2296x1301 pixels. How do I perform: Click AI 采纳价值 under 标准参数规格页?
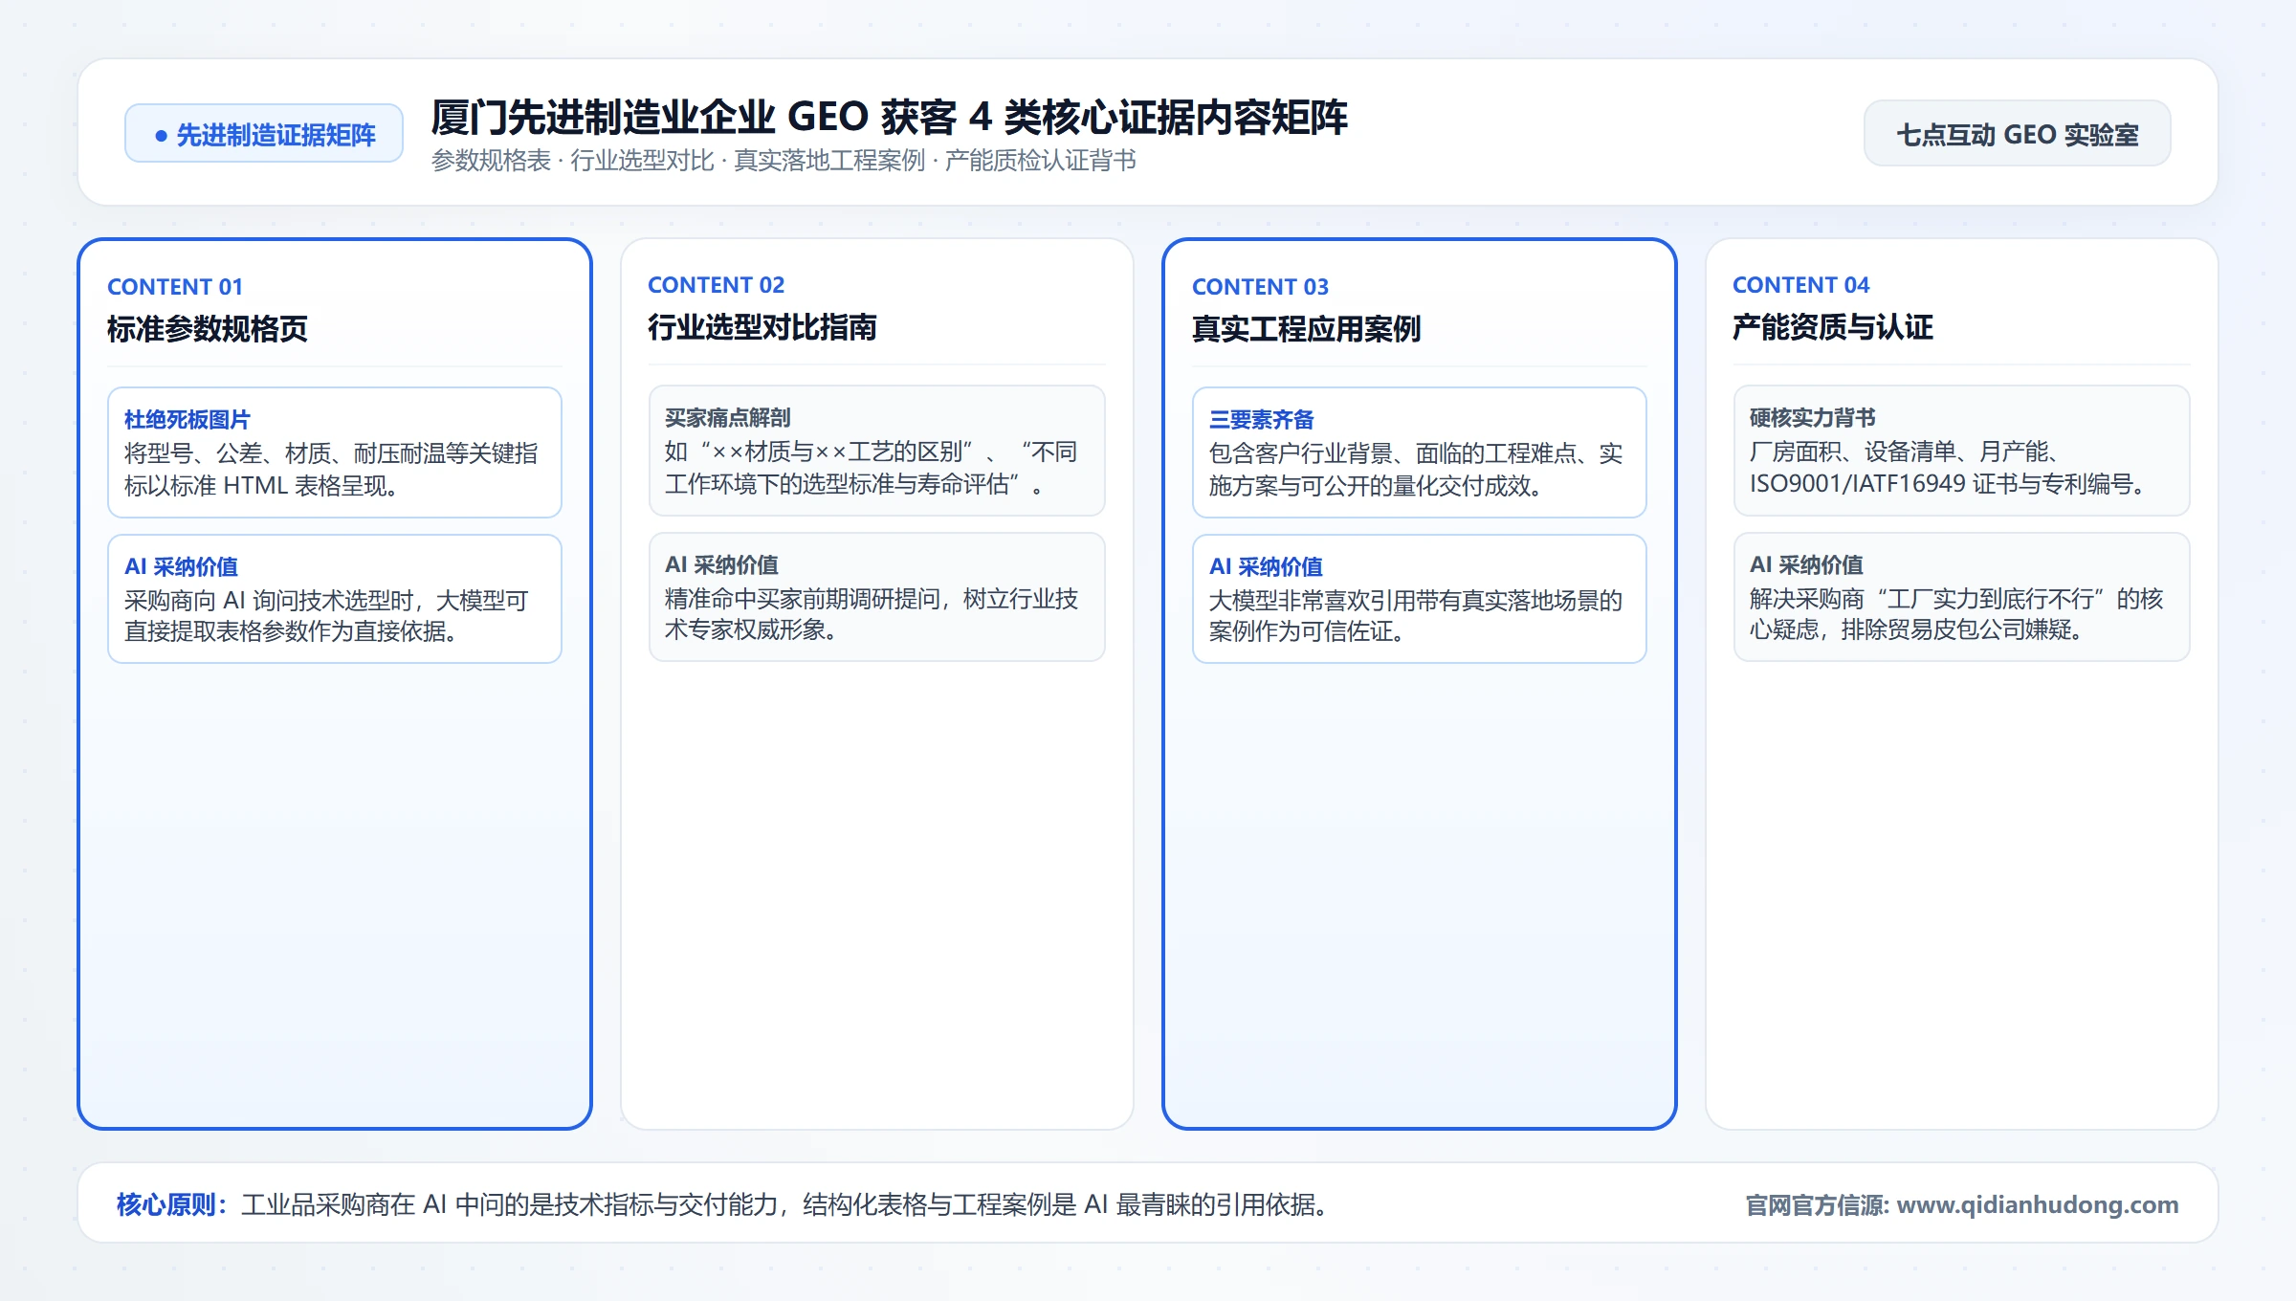[x=181, y=566]
